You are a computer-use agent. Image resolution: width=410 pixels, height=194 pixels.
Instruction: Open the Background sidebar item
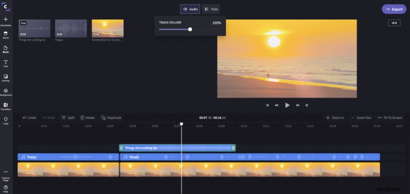[x=6, y=93]
